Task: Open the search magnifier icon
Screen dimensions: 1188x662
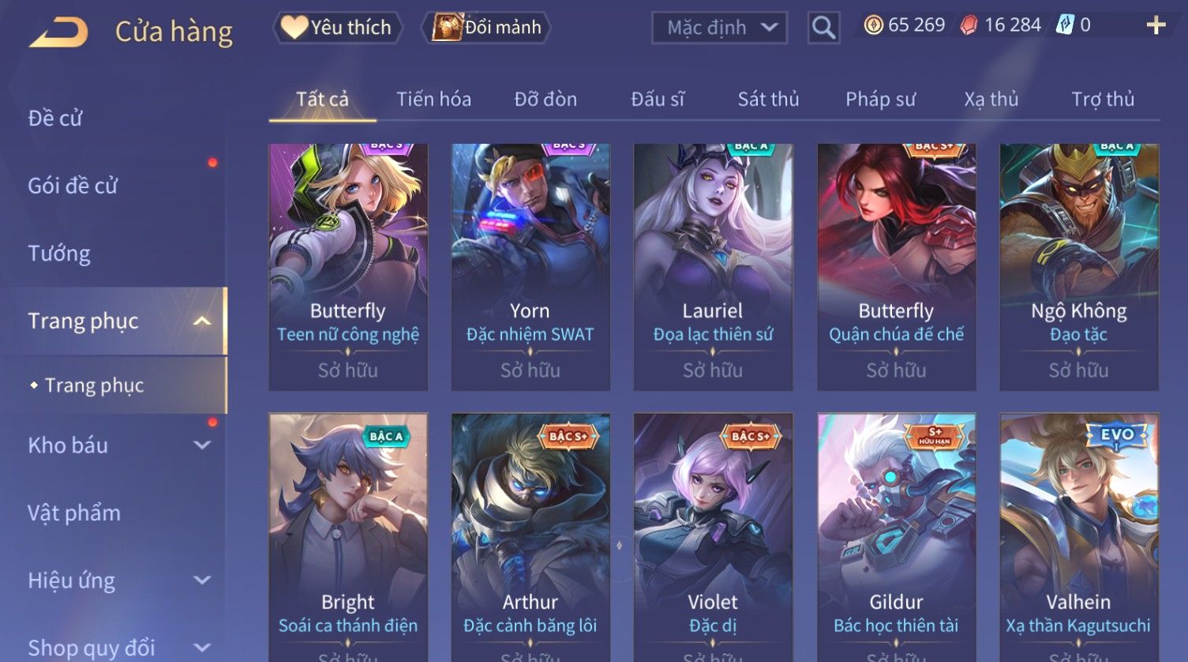Action: coord(823,28)
